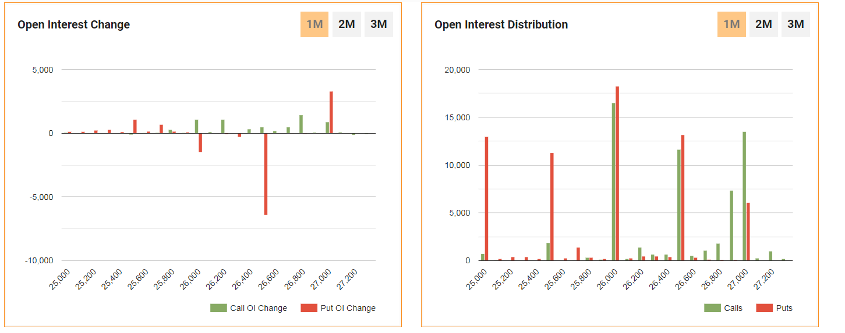Switch Open Interest Distribution chart to 3M
Viewport: 845px width, 333px height.
[x=795, y=24]
